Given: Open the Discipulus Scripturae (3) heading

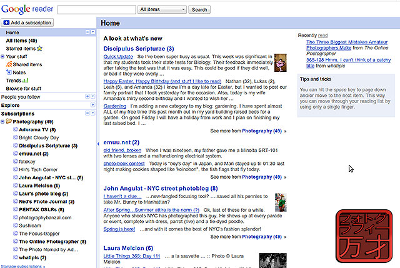Looking at the screenshot, I should click(139, 49).
